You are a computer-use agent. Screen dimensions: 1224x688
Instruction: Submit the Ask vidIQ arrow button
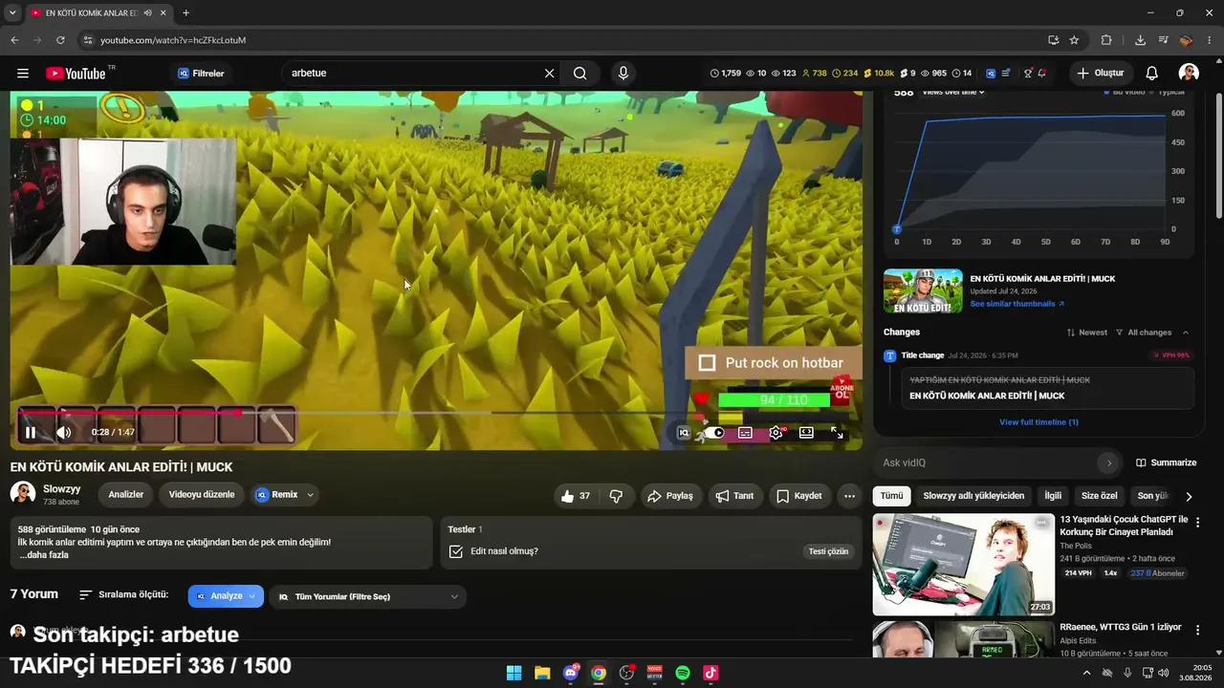(x=1109, y=462)
